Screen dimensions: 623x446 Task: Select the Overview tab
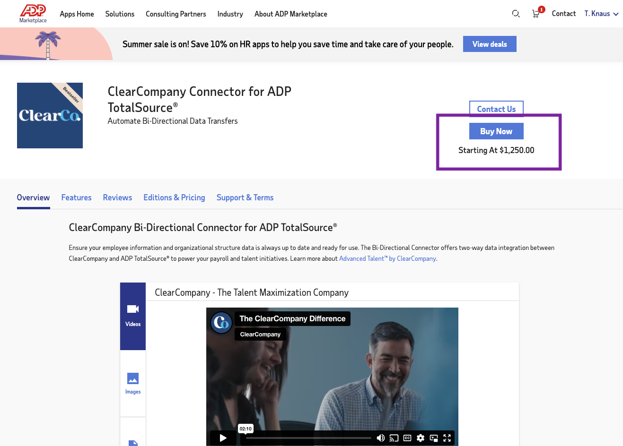(33, 197)
